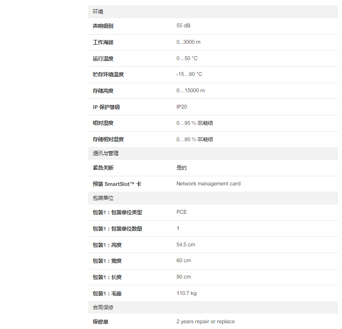Click the 110.7 kg gross weight value
Screen dimensions: 342x329
coord(186,293)
